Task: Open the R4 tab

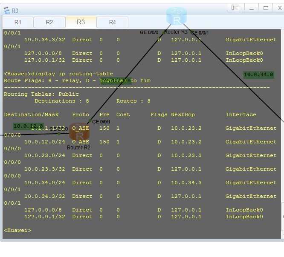Action: pyautogui.click(x=113, y=22)
